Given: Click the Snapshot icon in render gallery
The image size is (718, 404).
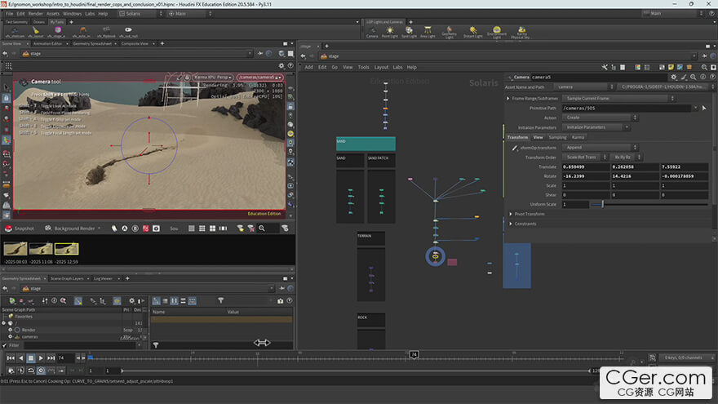Looking at the screenshot, I should [x=7, y=229].
